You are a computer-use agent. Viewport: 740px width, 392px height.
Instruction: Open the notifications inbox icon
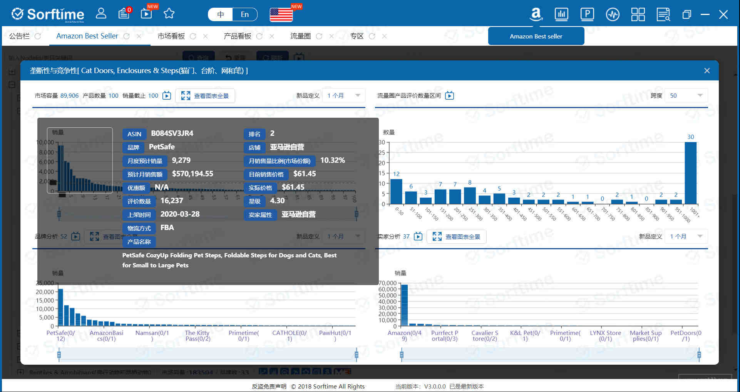coord(124,14)
